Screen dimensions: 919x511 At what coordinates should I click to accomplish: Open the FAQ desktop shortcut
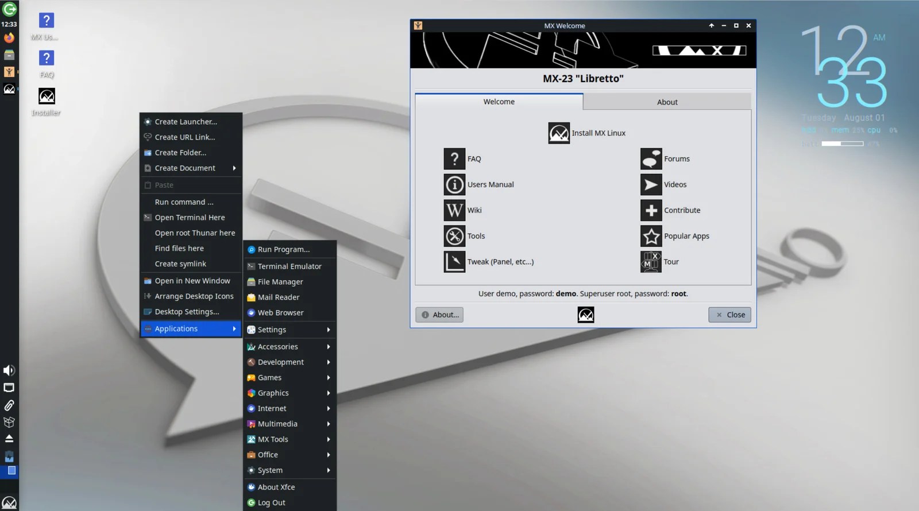click(x=47, y=64)
